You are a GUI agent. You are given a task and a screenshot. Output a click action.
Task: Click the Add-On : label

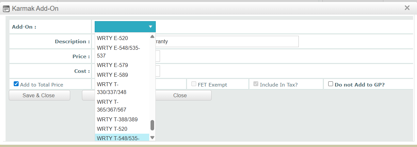point(24,27)
